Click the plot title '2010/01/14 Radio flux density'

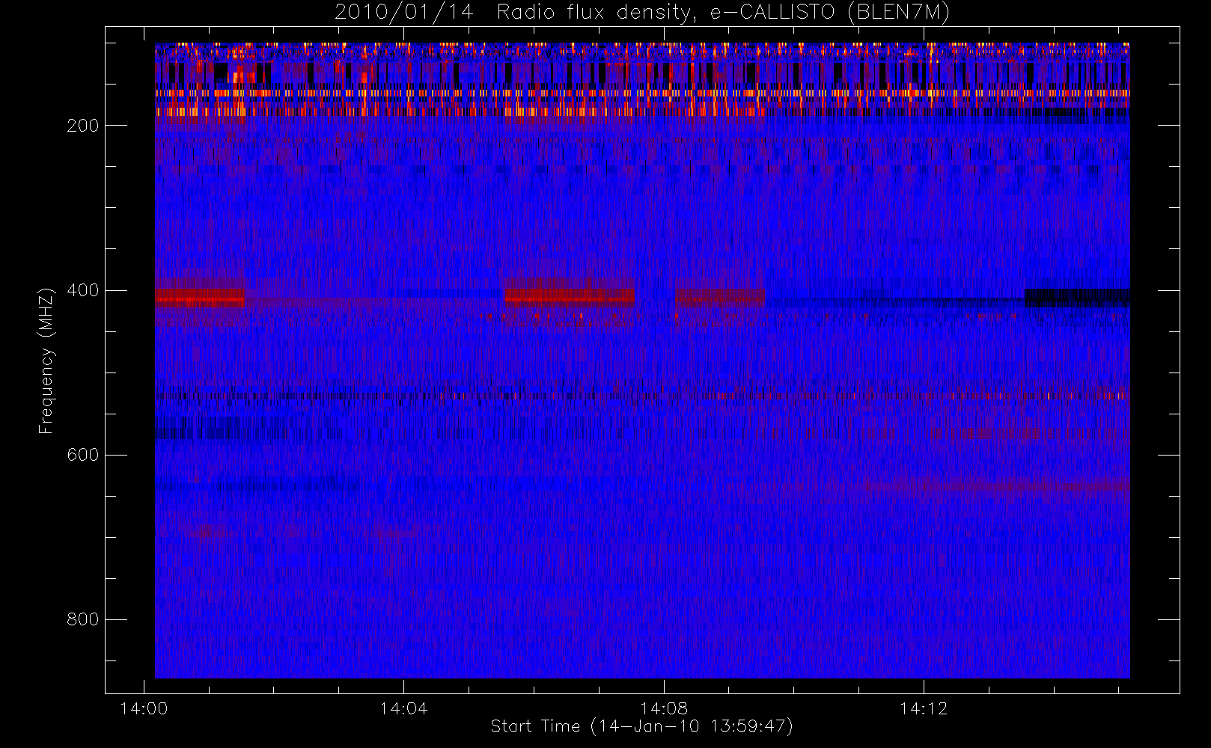(641, 13)
